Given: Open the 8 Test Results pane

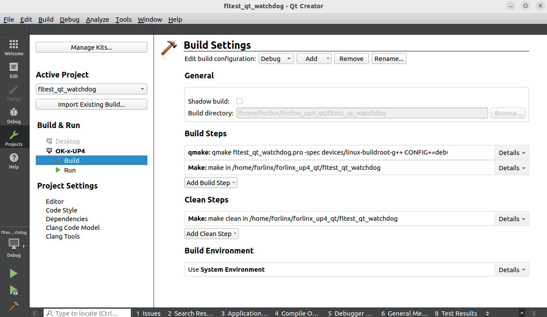Looking at the screenshot, I should click(456, 313).
